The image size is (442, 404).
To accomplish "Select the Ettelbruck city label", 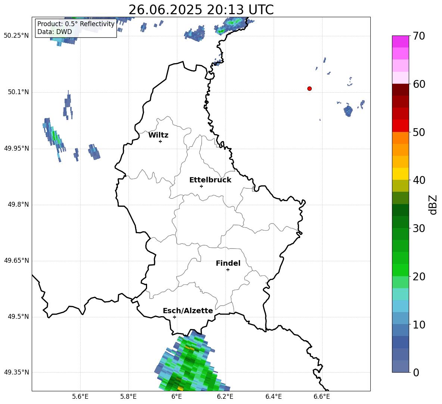I will pyautogui.click(x=210, y=180).
